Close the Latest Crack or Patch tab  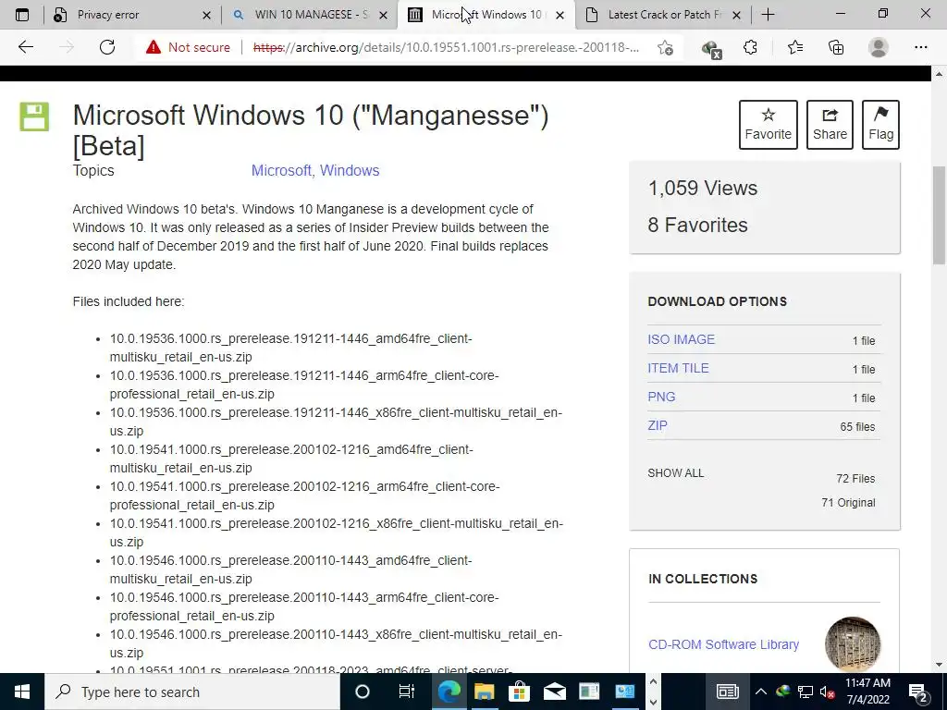(736, 15)
